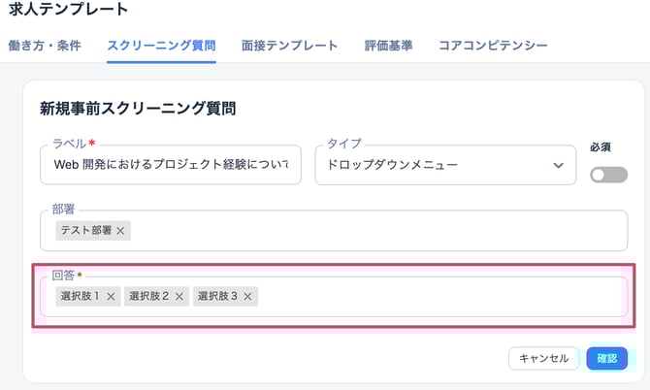The width and height of the screenshot is (650, 390).
Task: Remove the 選択肢１ answer chip
Action: (111, 297)
